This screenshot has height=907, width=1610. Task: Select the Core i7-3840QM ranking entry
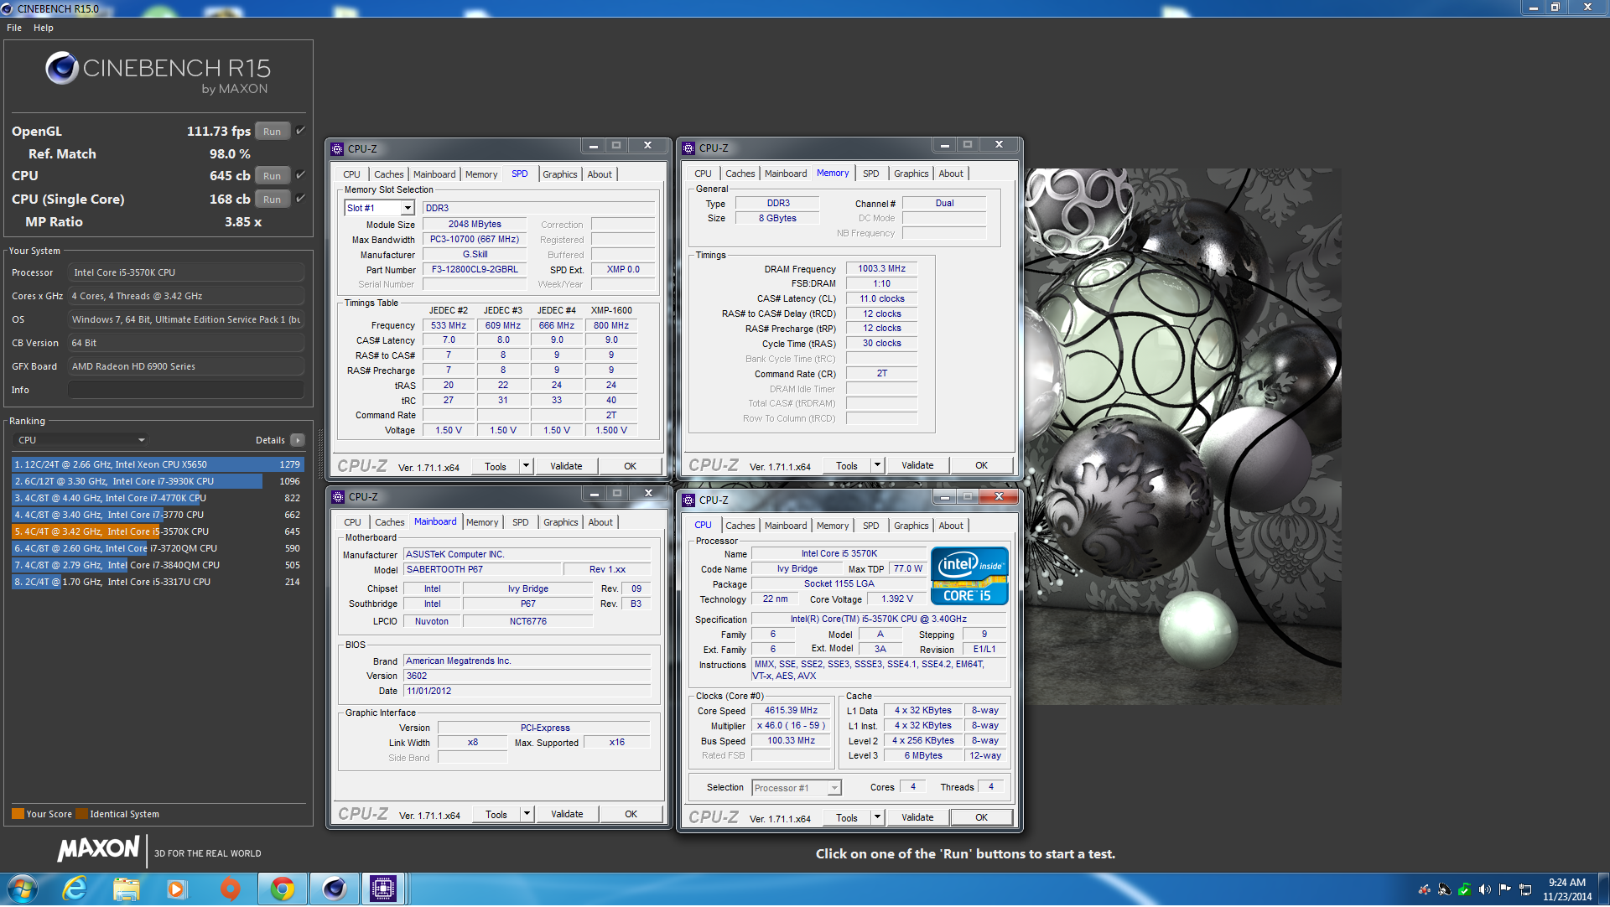click(x=158, y=565)
